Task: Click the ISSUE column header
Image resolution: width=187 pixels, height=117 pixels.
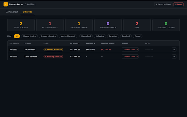Action: [46, 43]
